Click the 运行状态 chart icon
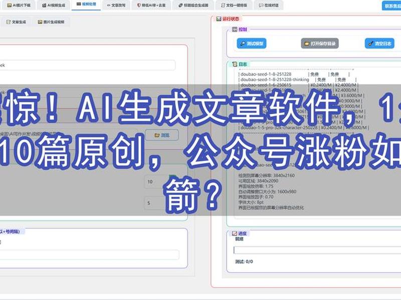Screen dimensions: 401x300 [219, 19]
